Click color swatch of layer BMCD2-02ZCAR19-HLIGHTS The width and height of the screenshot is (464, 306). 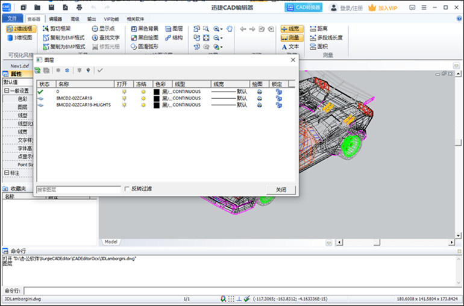click(157, 105)
